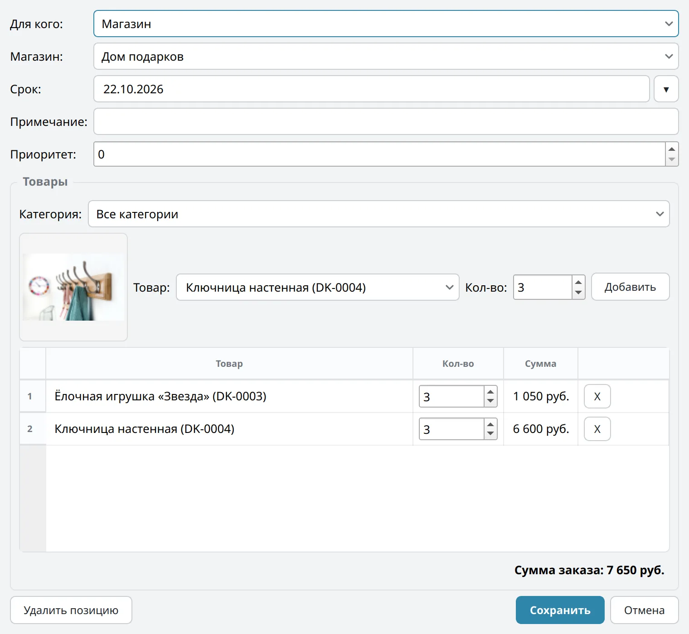The width and height of the screenshot is (689, 634).
Task: Open the 'Товар' product dropdown
Action: pyautogui.click(x=317, y=287)
